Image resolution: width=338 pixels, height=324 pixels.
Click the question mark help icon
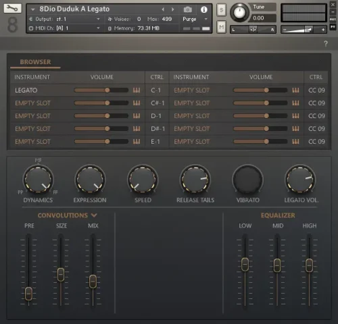[x=326, y=44]
